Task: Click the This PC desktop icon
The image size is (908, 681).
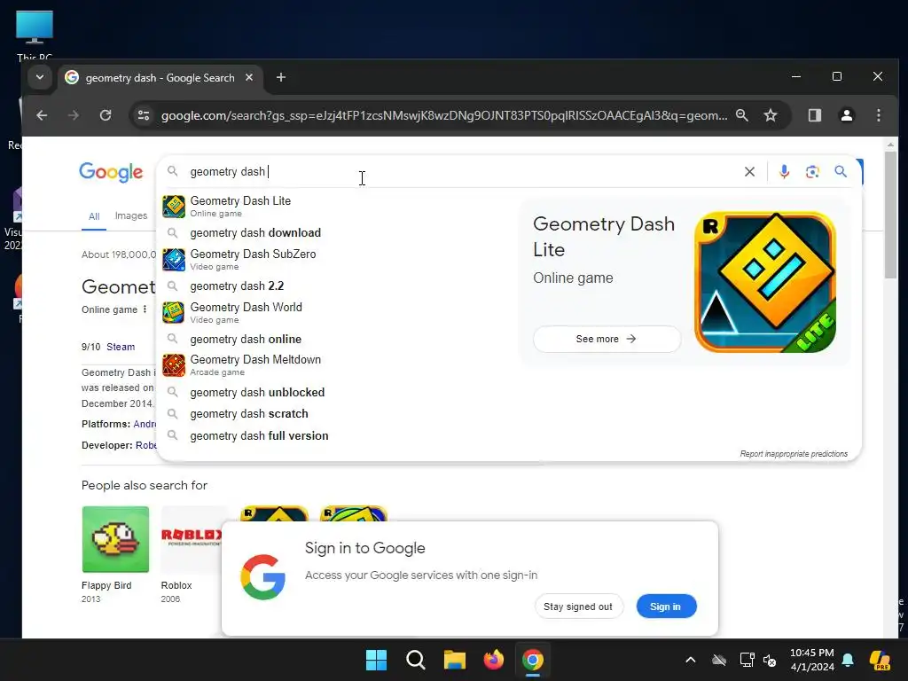Action: pyautogui.click(x=35, y=35)
